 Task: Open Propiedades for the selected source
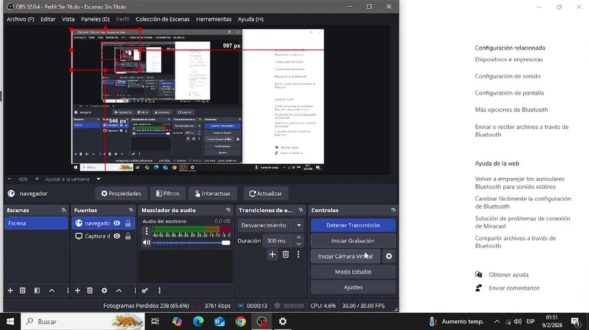tap(121, 193)
